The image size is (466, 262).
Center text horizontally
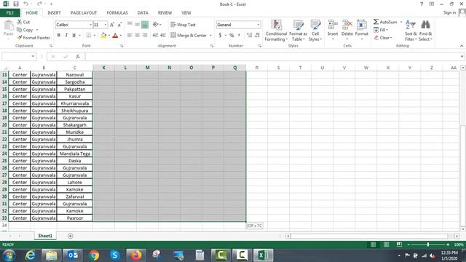click(x=137, y=35)
